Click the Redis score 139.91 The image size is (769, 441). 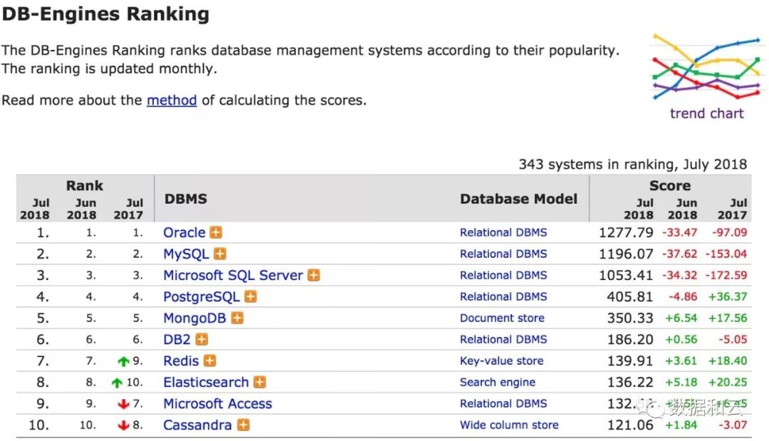coord(629,360)
